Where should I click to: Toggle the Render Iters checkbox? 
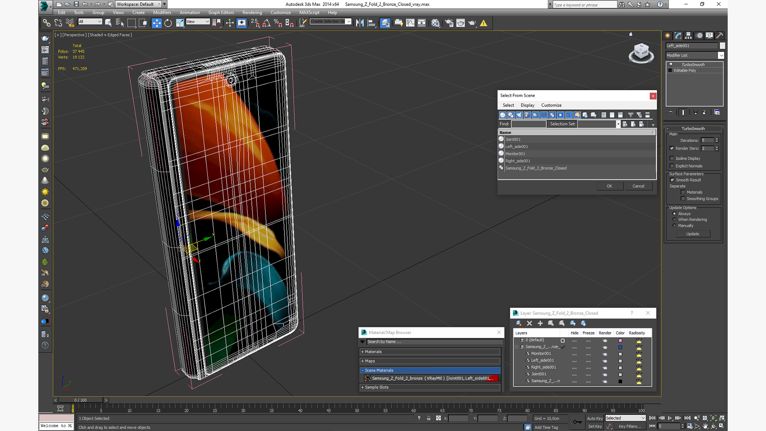click(x=672, y=148)
